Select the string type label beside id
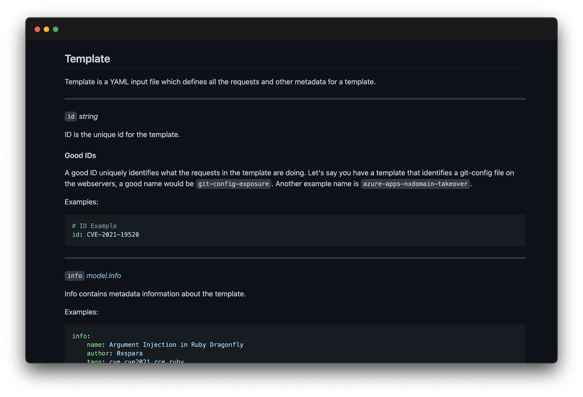 [x=88, y=116]
